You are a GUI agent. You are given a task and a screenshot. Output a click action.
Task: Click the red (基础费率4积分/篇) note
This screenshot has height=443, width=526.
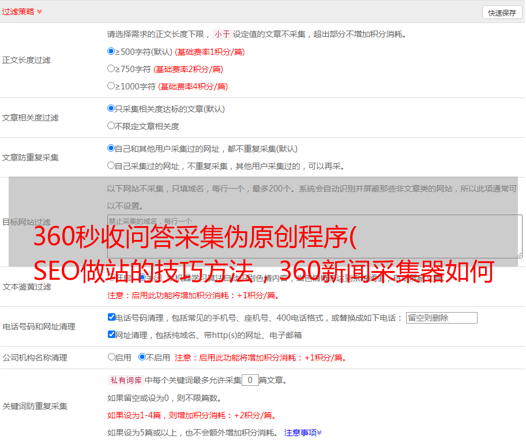coord(193,87)
